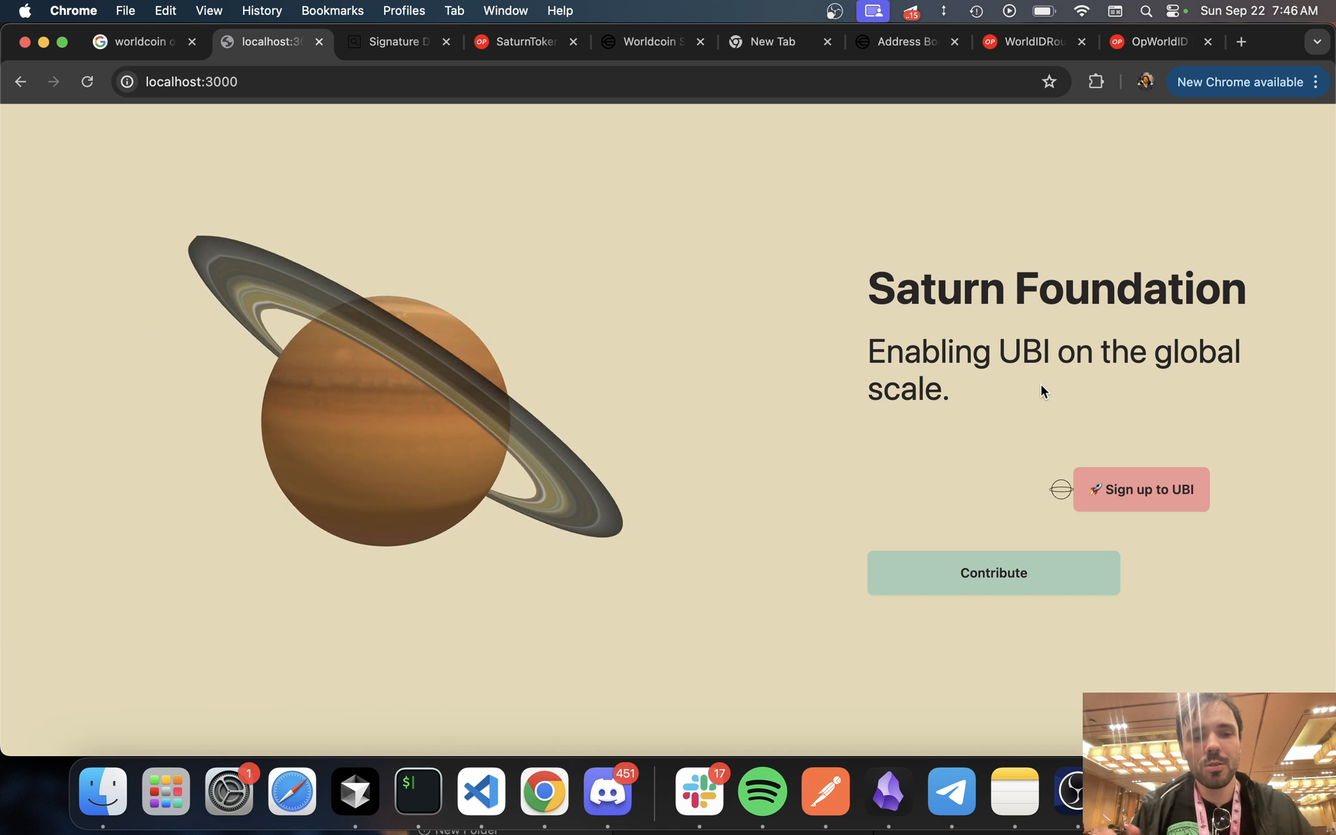The width and height of the screenshot is (1336, 835).
Task: Open Launchpad from the Dock
Action: (x=166, y=791)
